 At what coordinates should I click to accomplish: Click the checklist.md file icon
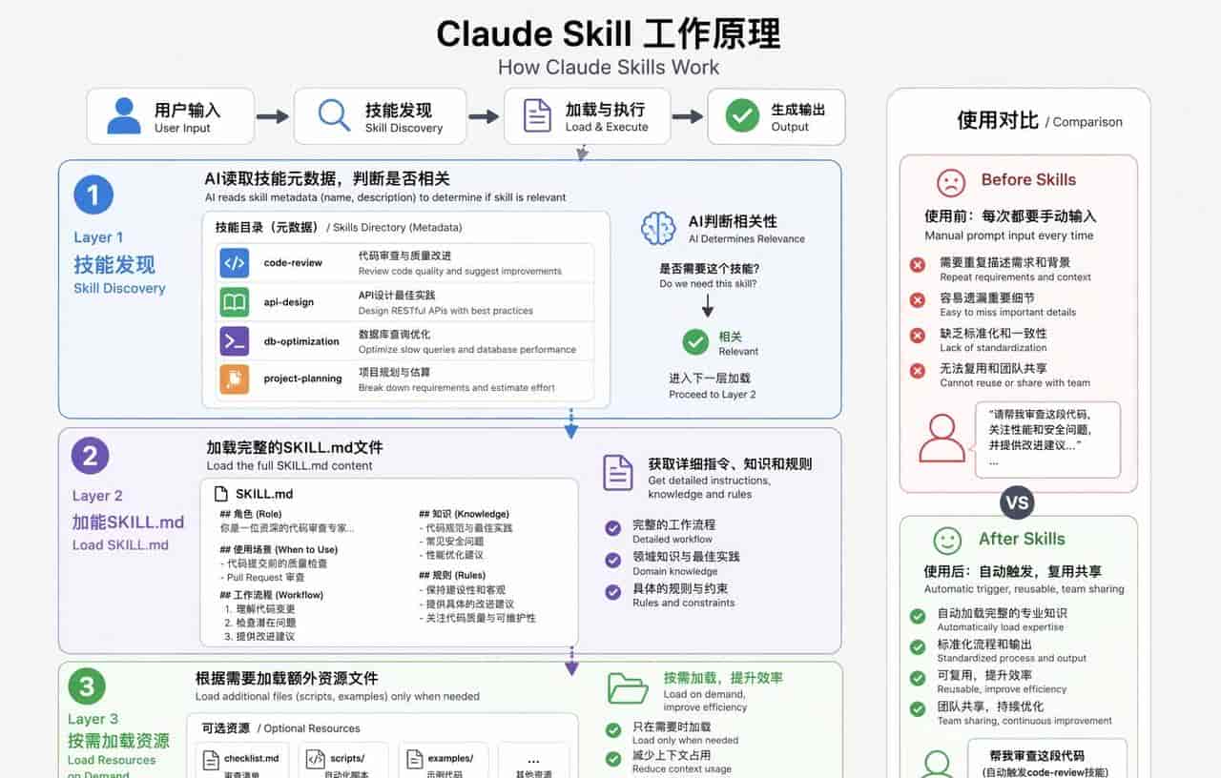coord(210,760)
